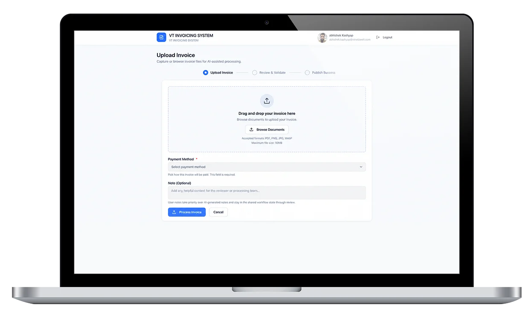Image resolution: width=529 pixels, height=316 pixels.
Task: Click the 'Capture or browse invoice files' subtitle
Action: [x=199, y=61]
